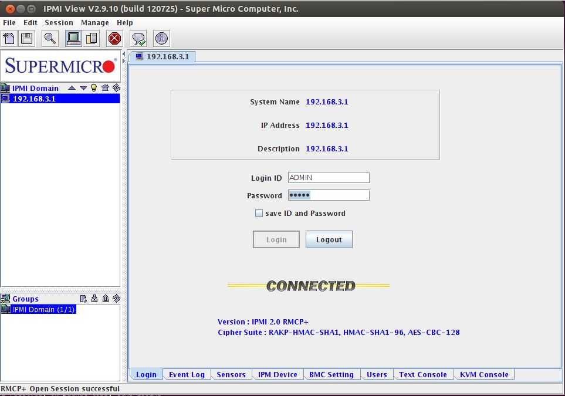Click the Login ID field containing ADMIN

pyautogui.click(x=329, y=177)
